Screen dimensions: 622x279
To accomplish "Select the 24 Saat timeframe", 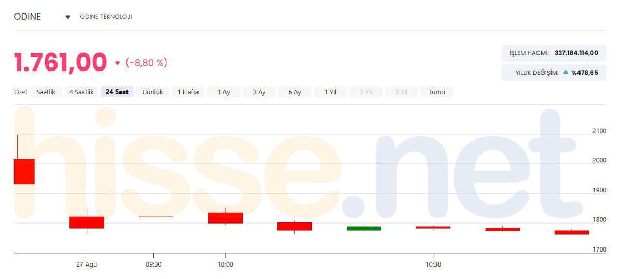I will 117,92.
